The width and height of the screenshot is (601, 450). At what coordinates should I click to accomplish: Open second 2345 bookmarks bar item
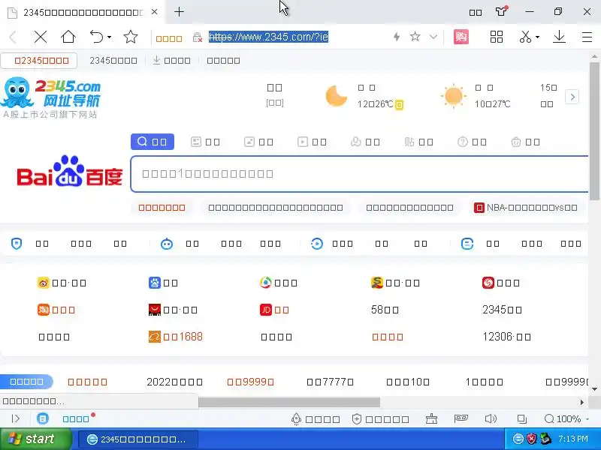113,61
